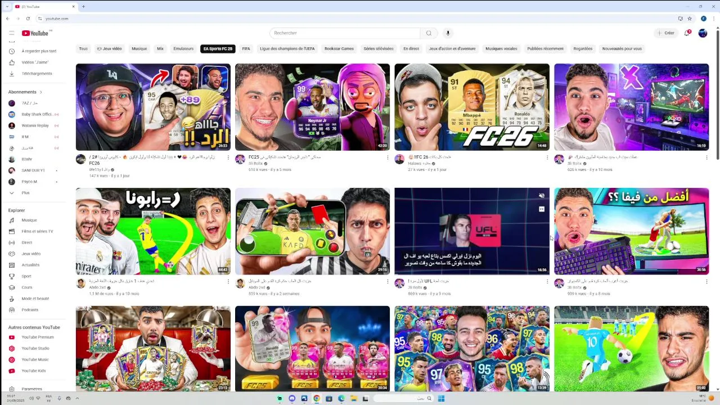This screenshot has width=720, height=405.
Task: Open Watania Replay subscription
Action: click(34, 125)
